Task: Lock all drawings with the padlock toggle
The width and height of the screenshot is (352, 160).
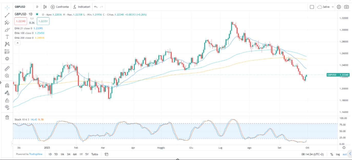Action: pos(7,100)
